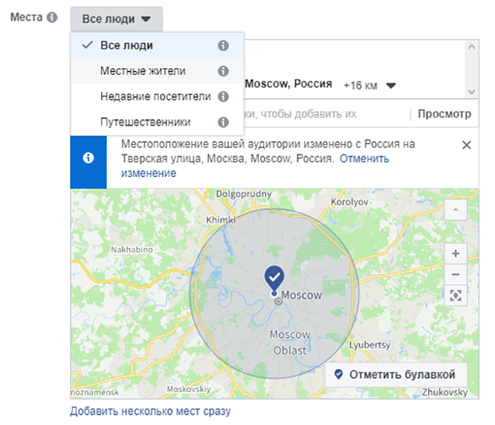Fit map to selected location icon
The image size is (495, 425).
455,296
